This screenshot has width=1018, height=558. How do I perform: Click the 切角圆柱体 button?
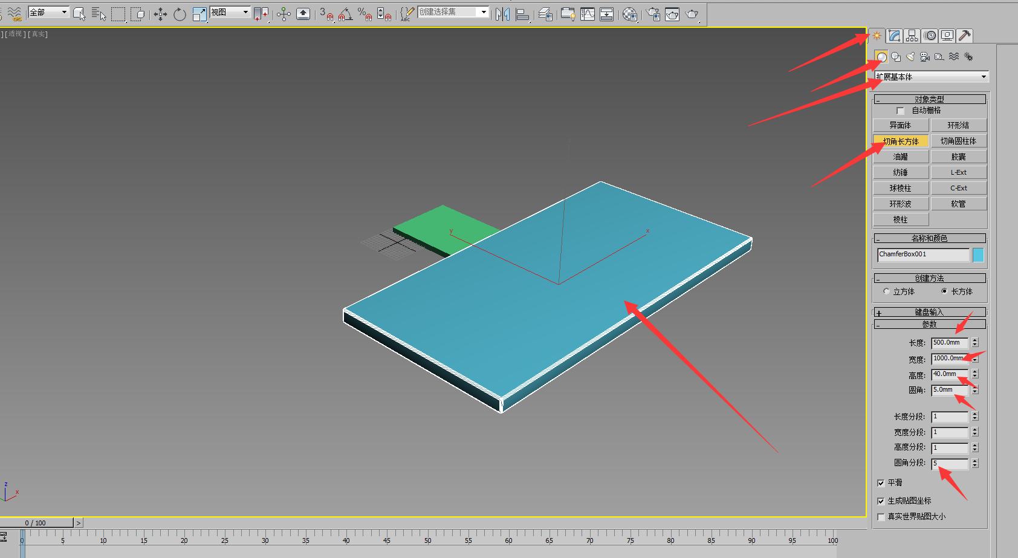[958, 141]
